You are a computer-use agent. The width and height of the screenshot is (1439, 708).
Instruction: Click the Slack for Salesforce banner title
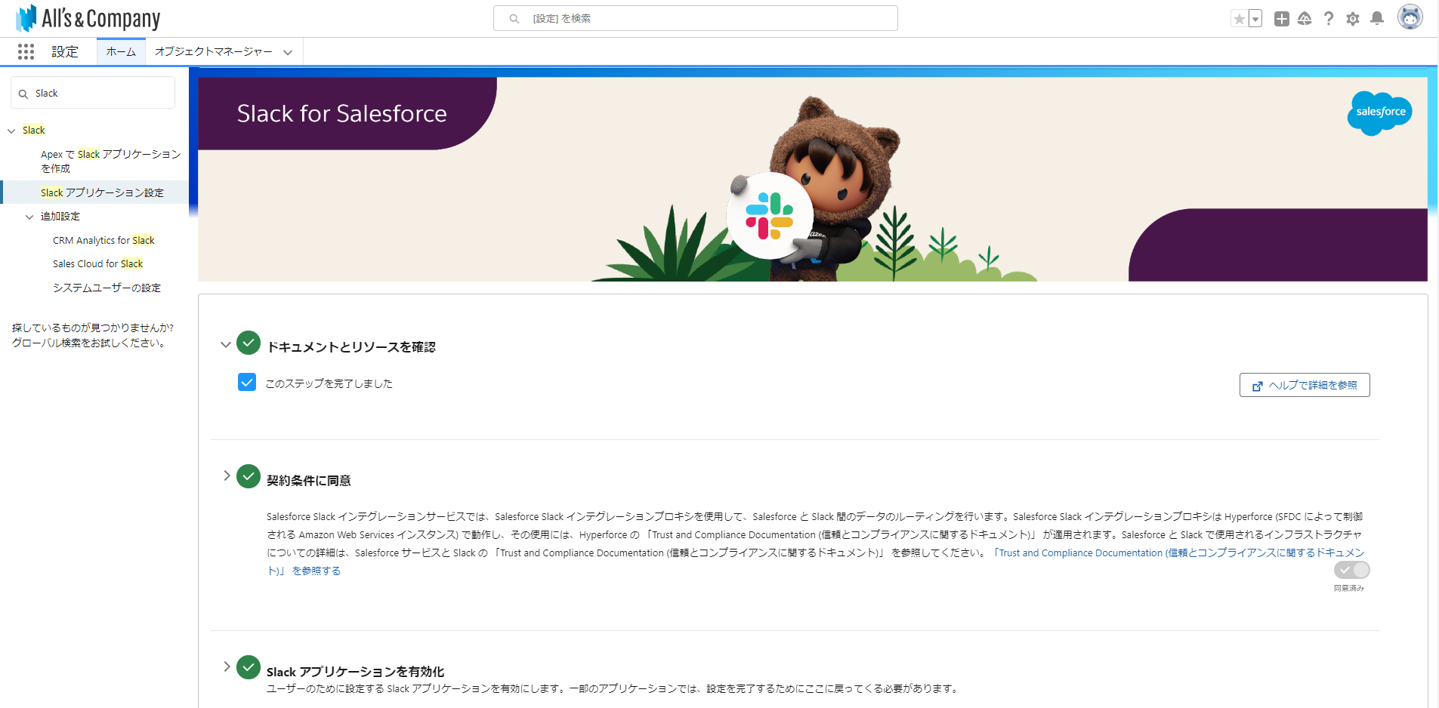point(341,113)
